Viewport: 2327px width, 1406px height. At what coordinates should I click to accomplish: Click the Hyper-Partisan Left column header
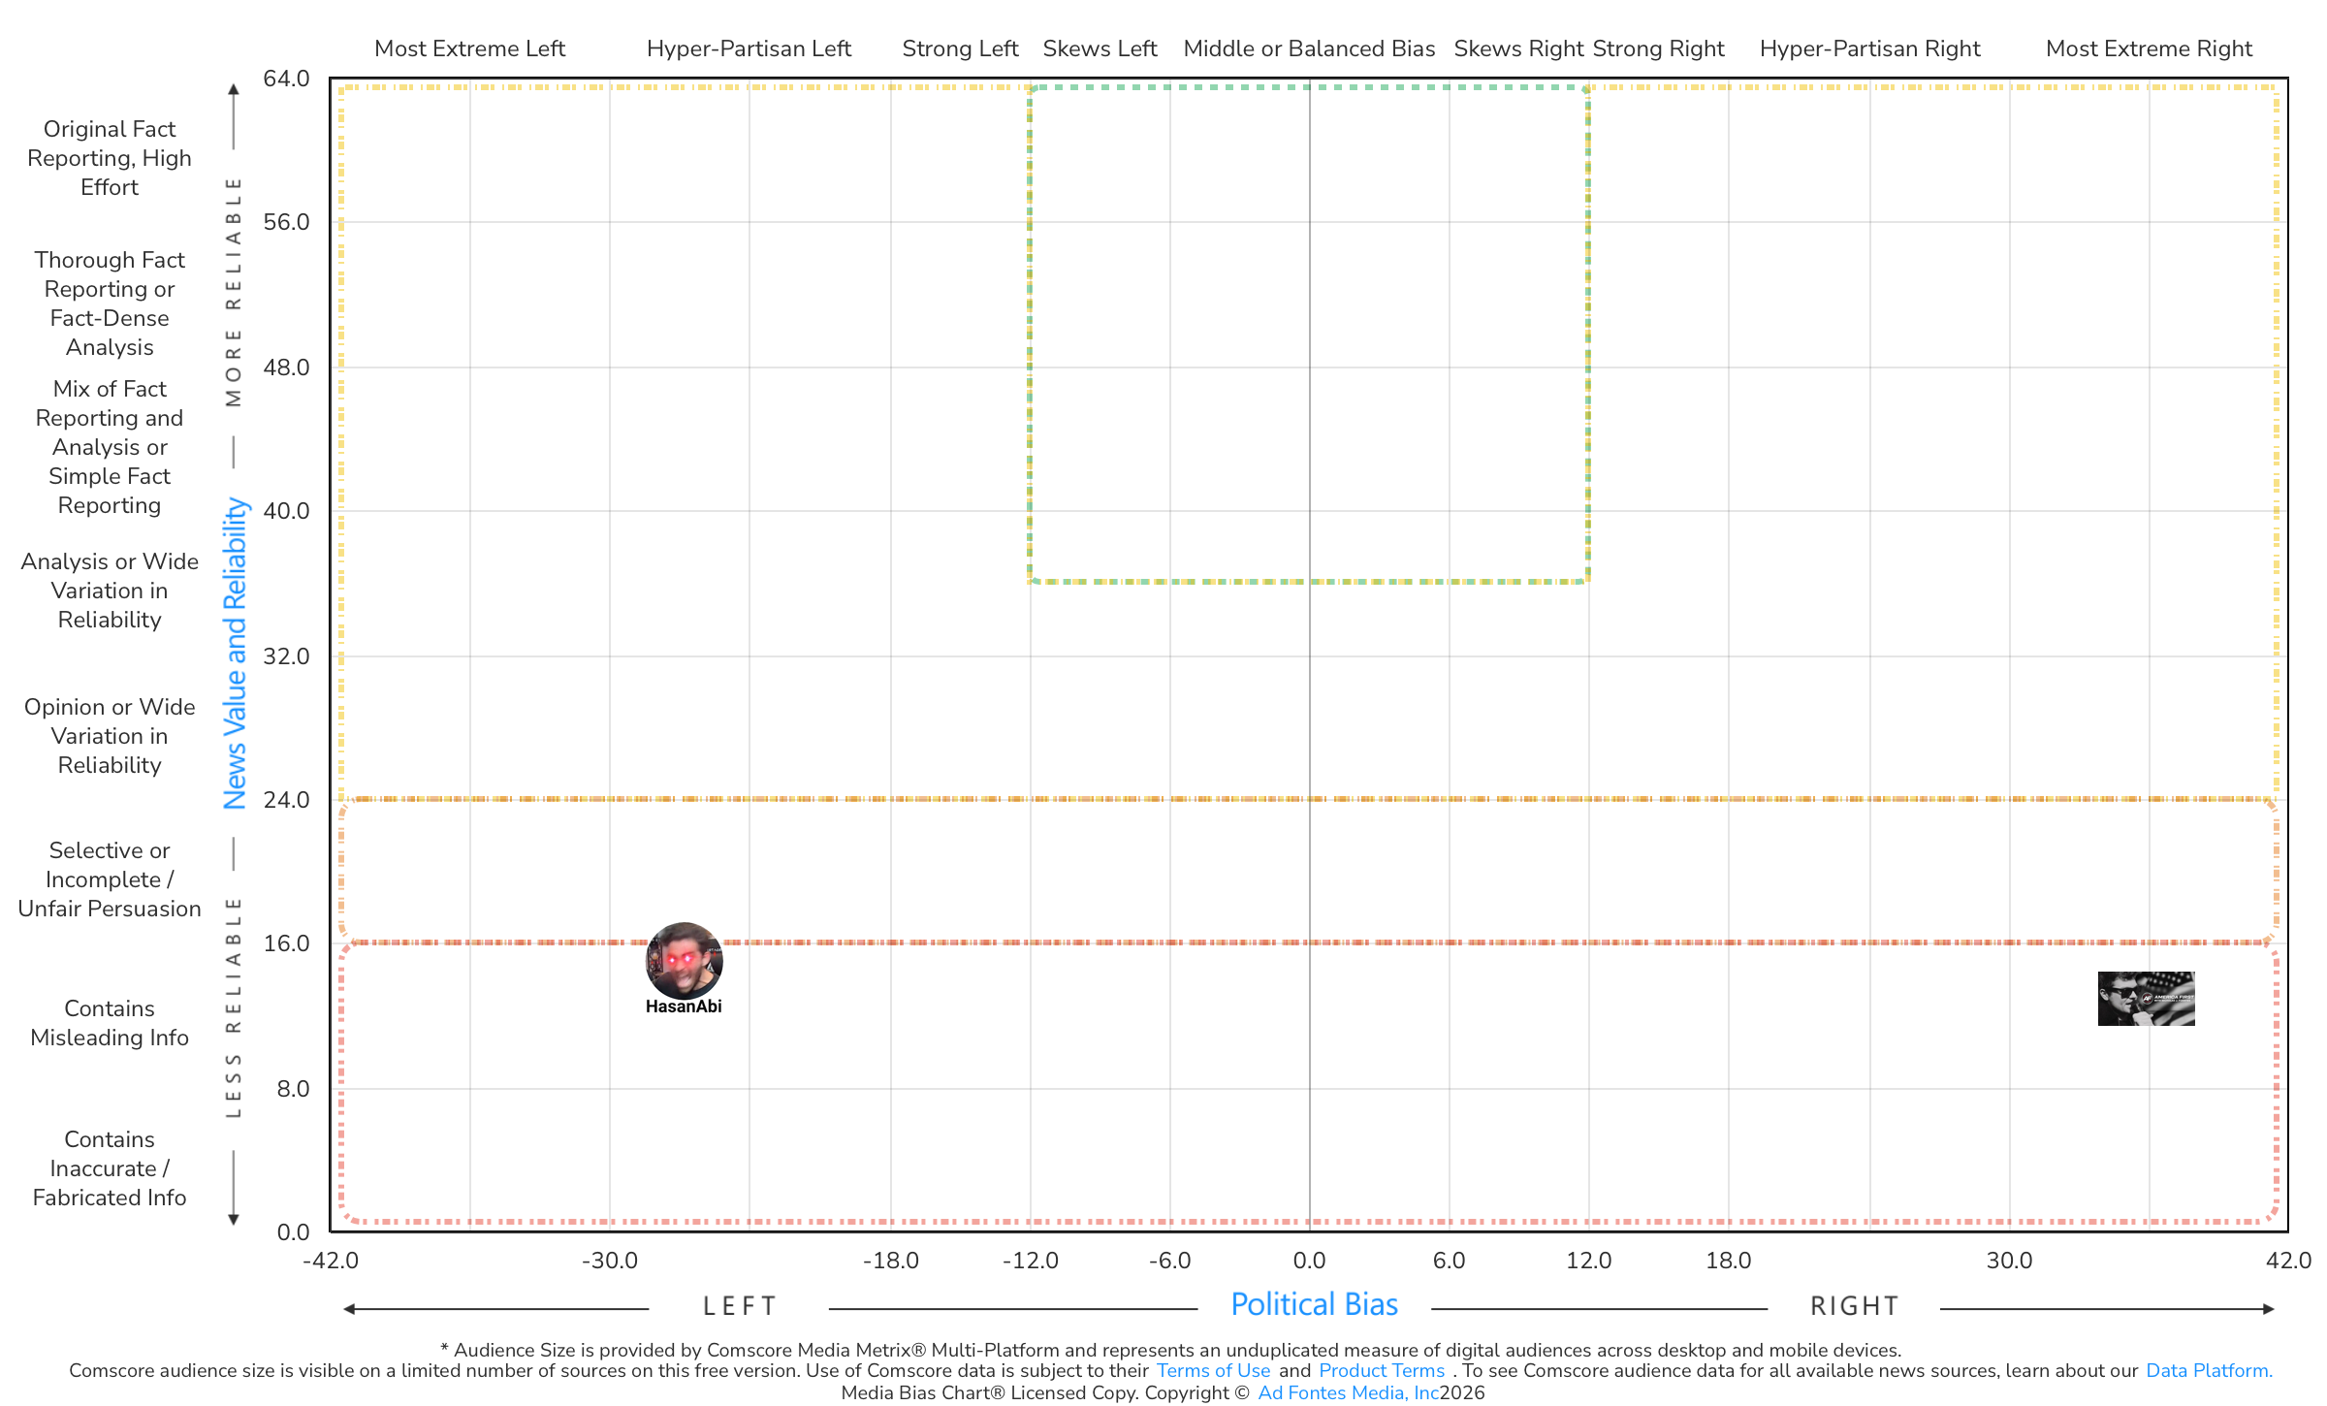(x=749, y=48)
